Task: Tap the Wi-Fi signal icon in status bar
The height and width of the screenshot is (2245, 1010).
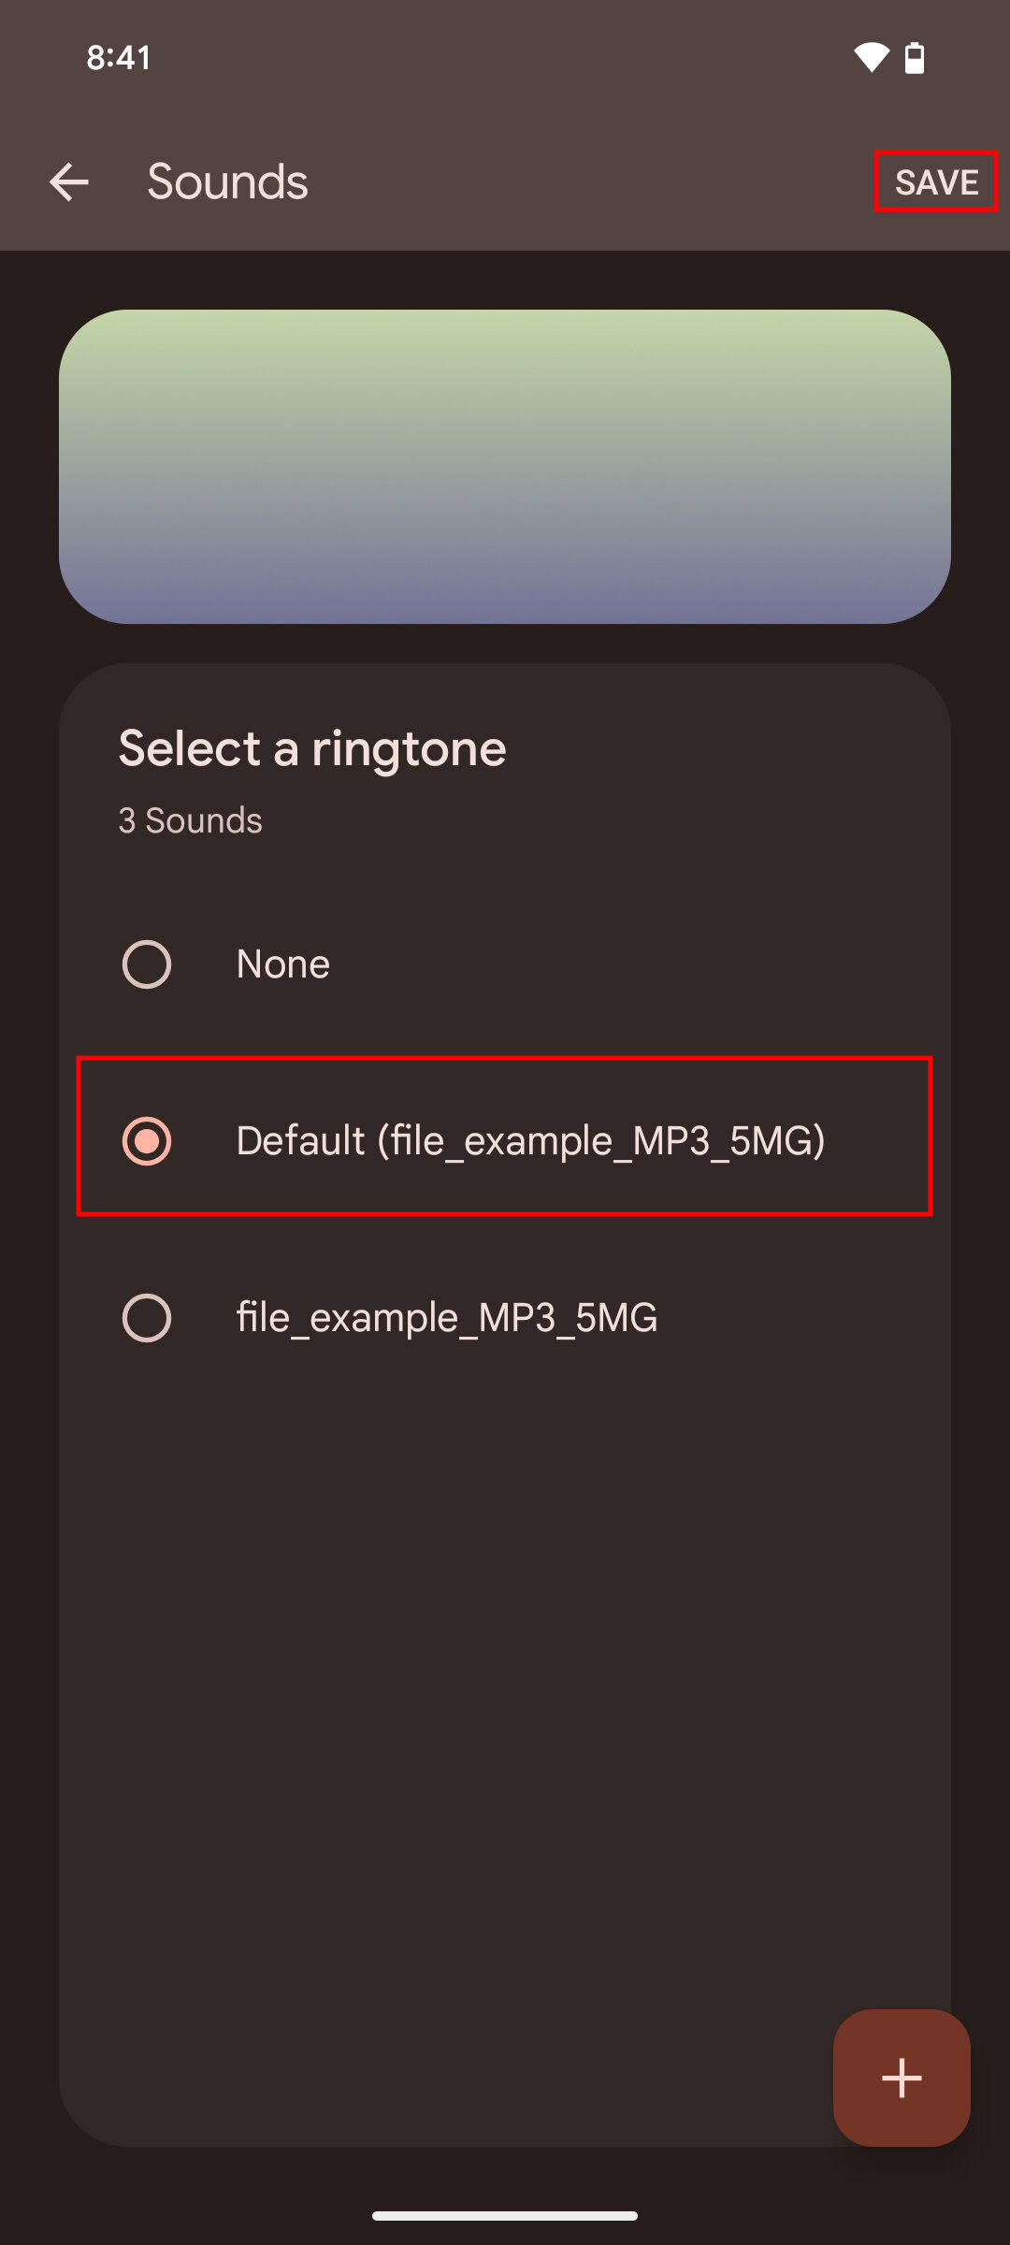Action: point(871,58)
